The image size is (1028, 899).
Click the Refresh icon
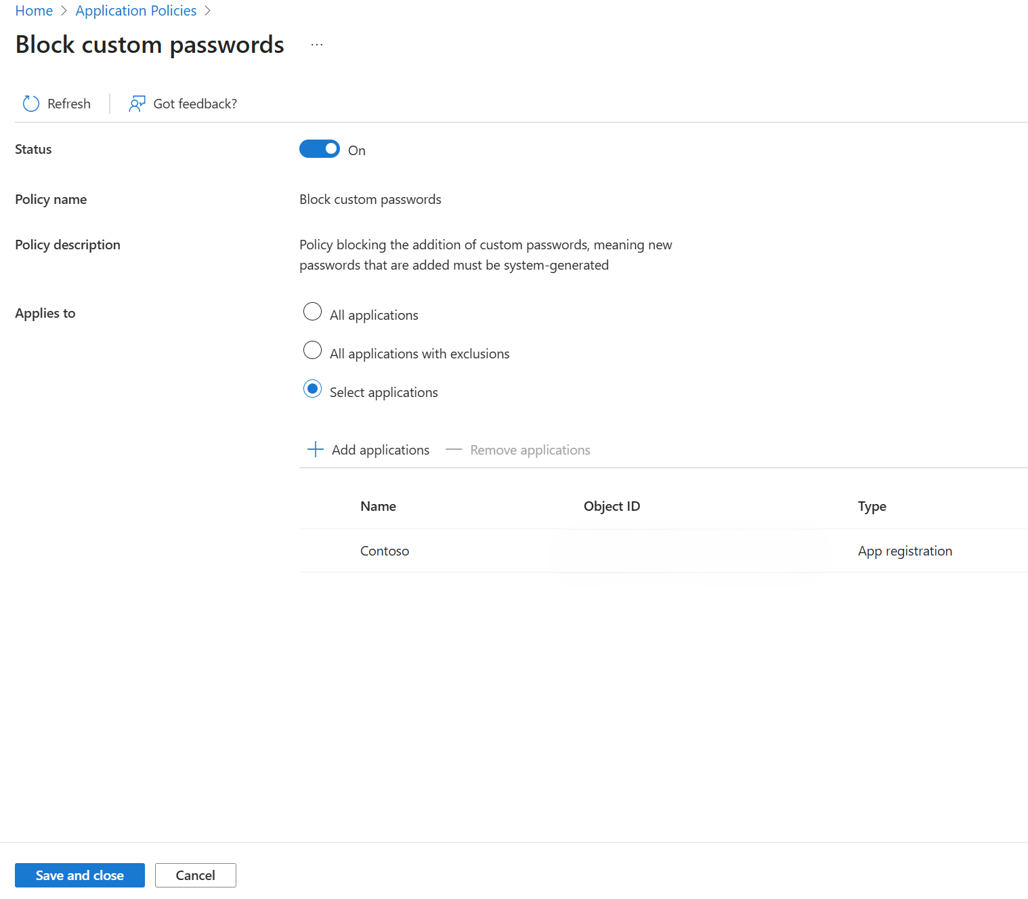click(x=30, y=103)
